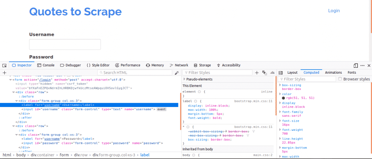Toggle the Browser styles checkbox
Screen dimensions: 372x159
(340, 79)
